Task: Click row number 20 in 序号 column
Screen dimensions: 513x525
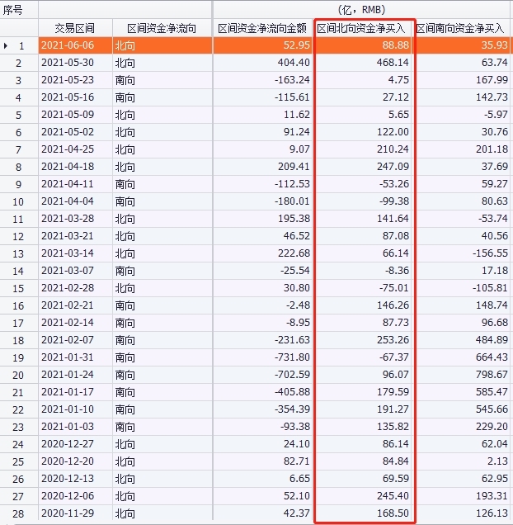Action: pyautogui.click(x=19, y=376)
